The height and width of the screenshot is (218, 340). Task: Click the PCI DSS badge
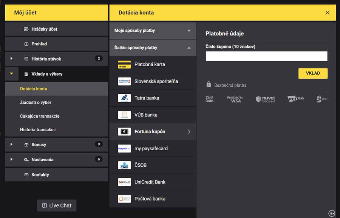pos(295,99)
